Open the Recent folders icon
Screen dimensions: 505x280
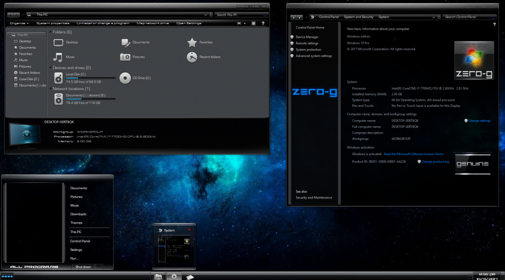(192, 57)
